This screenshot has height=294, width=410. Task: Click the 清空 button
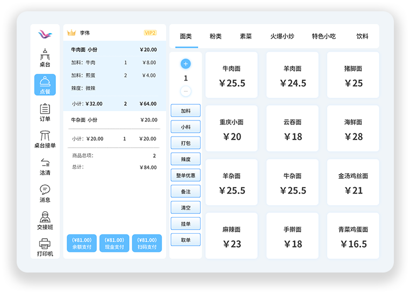point(185,207)
